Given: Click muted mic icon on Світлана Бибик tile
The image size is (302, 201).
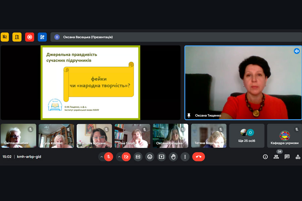Looking at the screenshot, I should coord(31,129).
